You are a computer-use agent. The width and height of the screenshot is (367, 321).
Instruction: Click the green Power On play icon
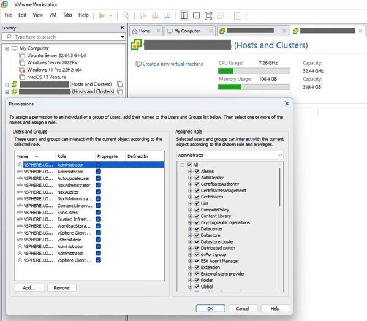[x=102, y=16]
